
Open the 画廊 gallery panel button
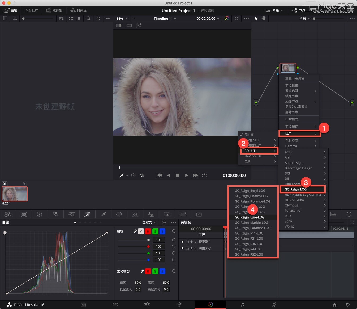11,11
